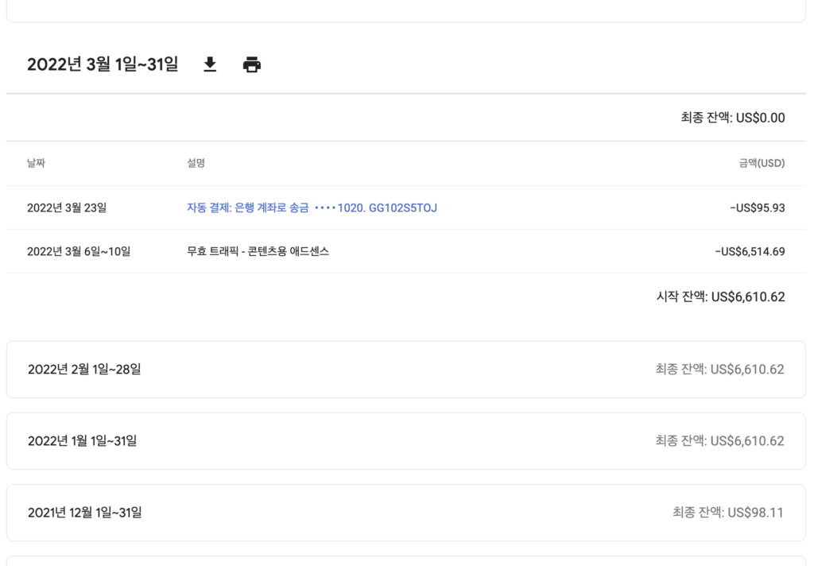Click the 2022년 3월 23일 date cell
814x566 pixels.
[x=66, y=207]
